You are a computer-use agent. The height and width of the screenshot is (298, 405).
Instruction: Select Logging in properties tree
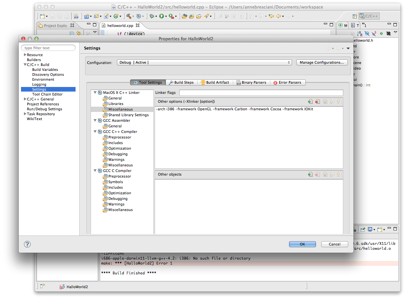pyautogui.click(x=39, y=84)
